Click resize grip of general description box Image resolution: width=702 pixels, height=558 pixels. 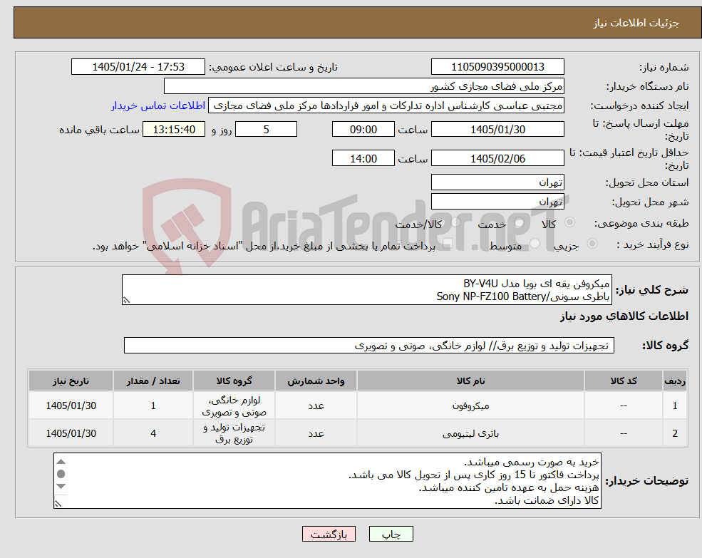pos(126,300)
